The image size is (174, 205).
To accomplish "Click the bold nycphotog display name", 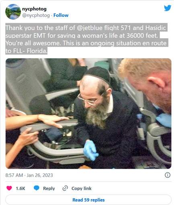I will (x=34, y=9).
